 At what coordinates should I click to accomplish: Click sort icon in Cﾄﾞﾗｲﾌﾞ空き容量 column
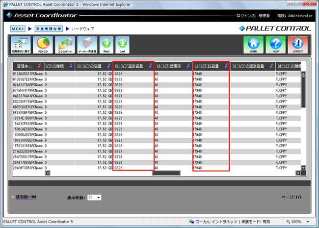(x=150, y=66)
